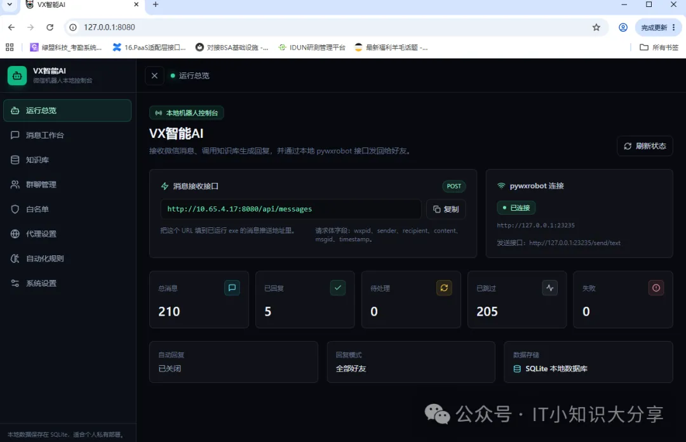
Task: Click the 运行总览 header tab label
Action: pos(194,76)
